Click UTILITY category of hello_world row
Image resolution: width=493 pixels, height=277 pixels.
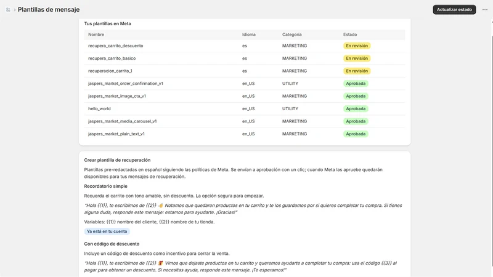click(x=290, y=109)
